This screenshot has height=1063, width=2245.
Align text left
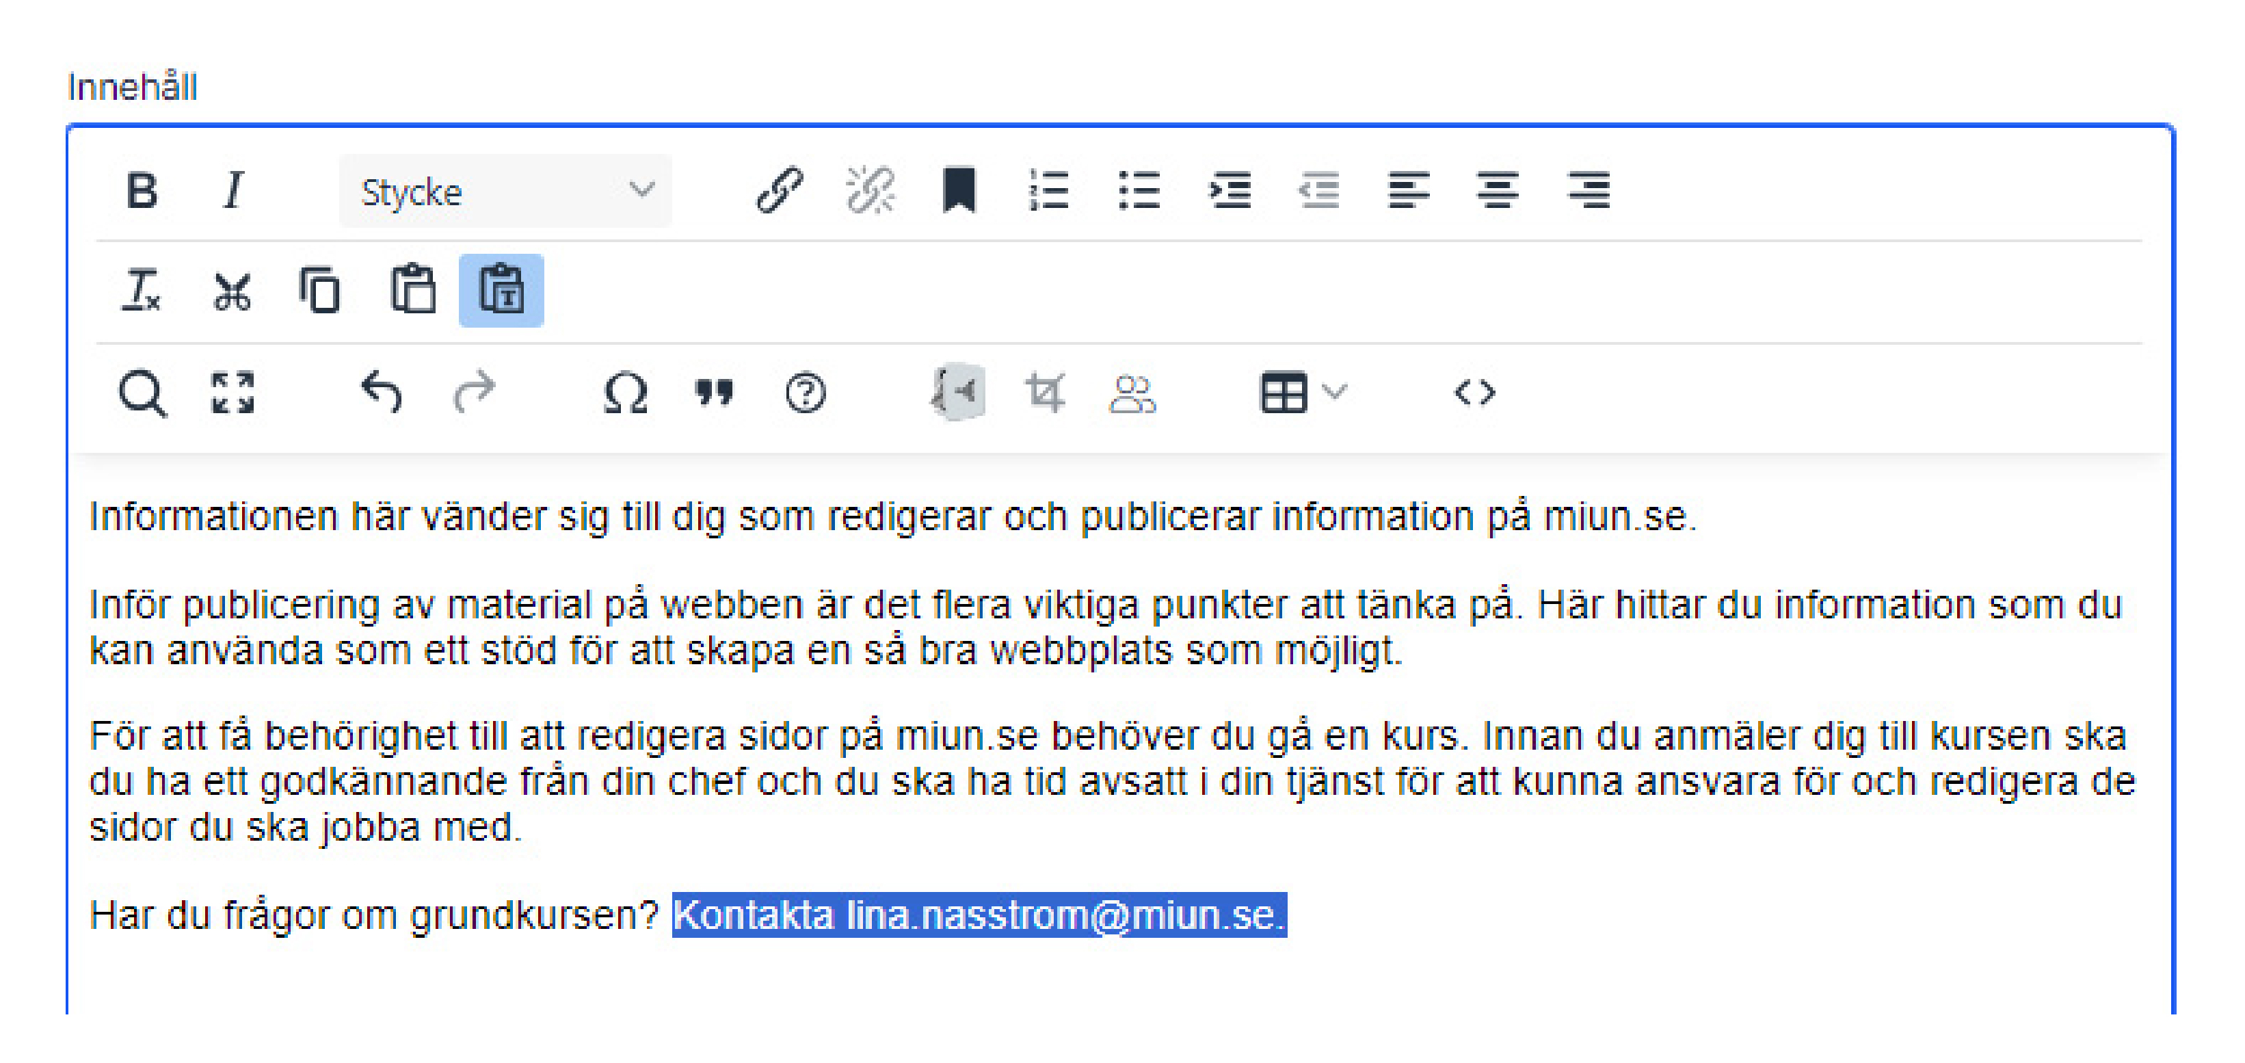click(1409, 190)
